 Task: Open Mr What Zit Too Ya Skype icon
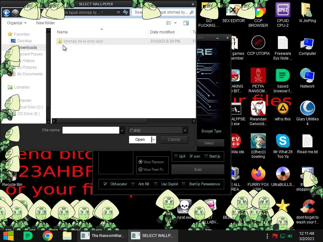(283, 146)
